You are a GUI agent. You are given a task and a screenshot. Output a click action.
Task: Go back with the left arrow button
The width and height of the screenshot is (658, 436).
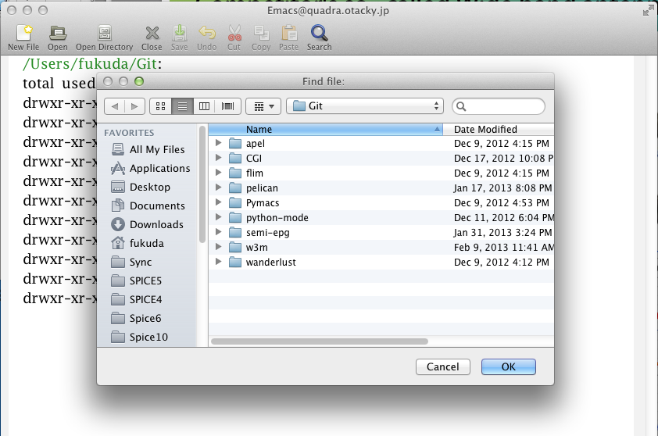pyautogui.click(x=114, y=106)
